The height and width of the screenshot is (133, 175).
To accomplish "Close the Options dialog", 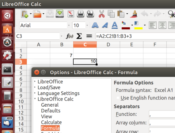I will pos(37,72).
